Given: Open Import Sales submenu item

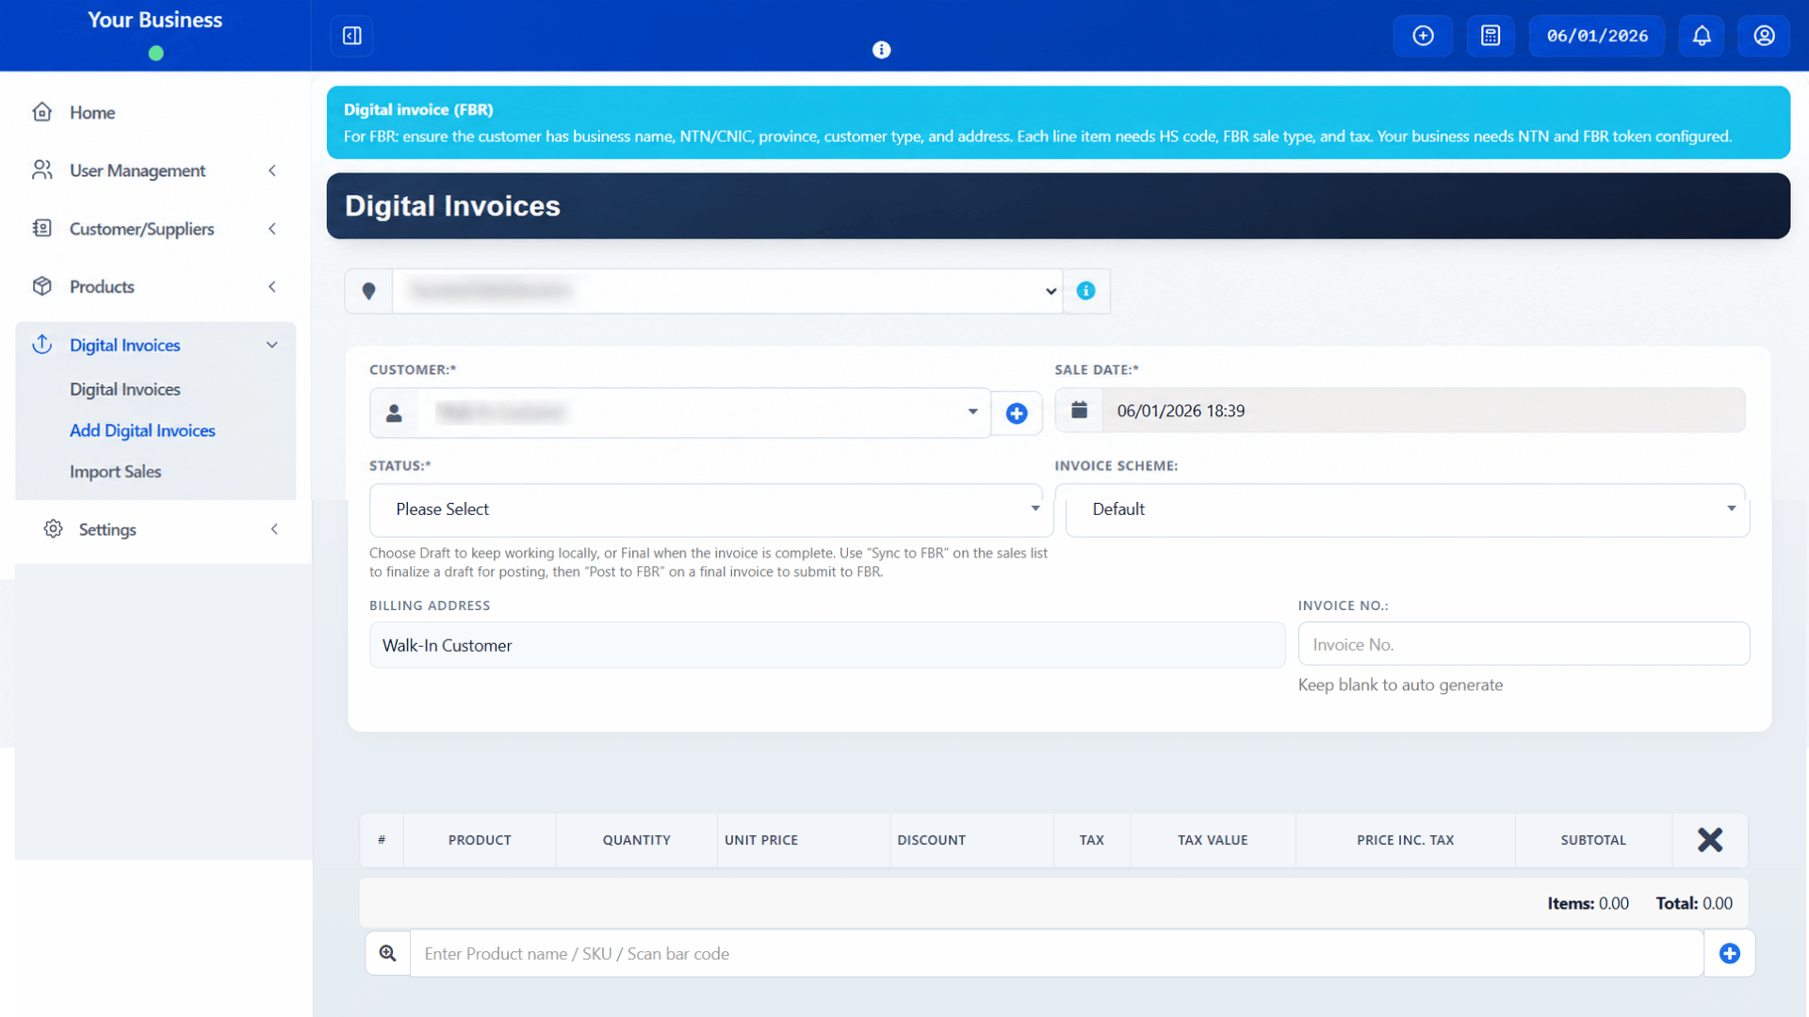Looking at the screenshot, I should click(115, 472).
